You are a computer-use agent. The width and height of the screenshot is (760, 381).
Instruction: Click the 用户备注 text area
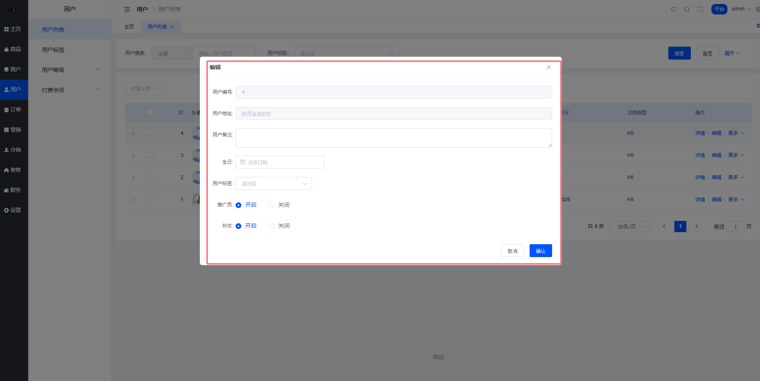tap(393, 138)
